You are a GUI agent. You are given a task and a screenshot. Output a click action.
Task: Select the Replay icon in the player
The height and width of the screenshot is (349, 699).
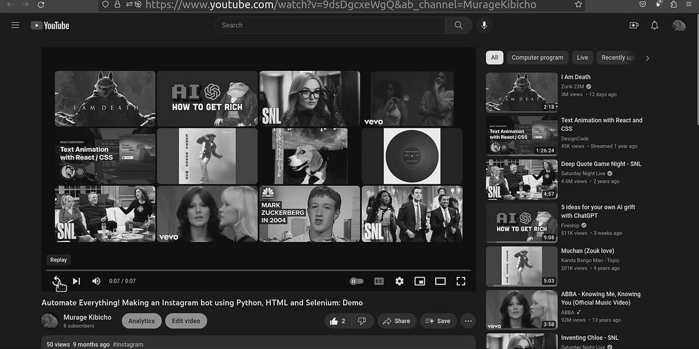(58, 281)
